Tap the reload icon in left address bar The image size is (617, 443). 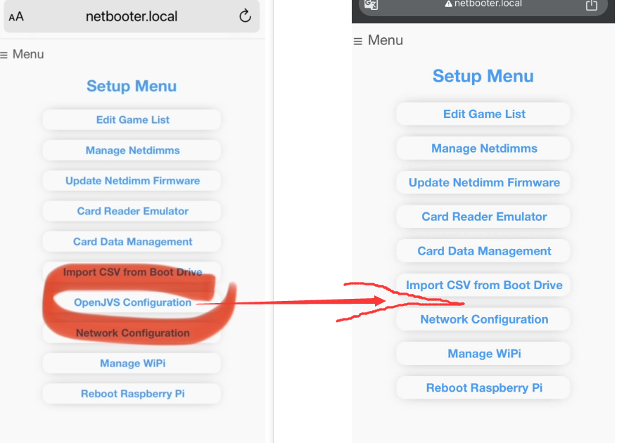[x=245, y=16]
